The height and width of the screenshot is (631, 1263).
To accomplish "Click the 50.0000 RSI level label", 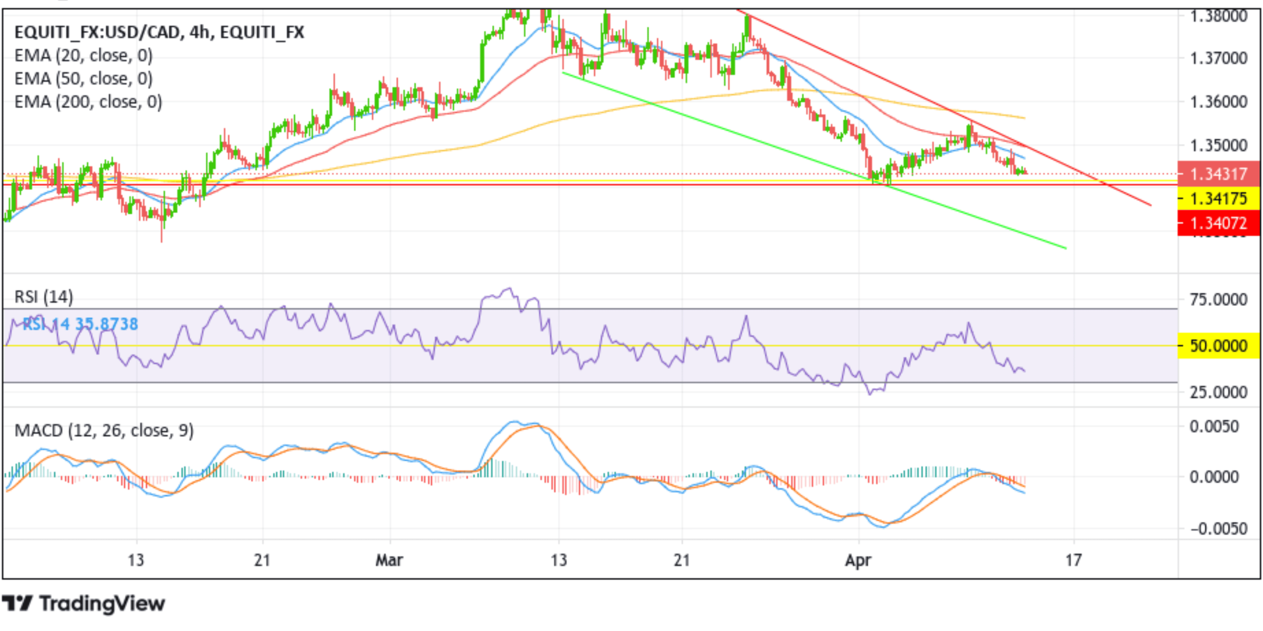I will pos(1218,346).
